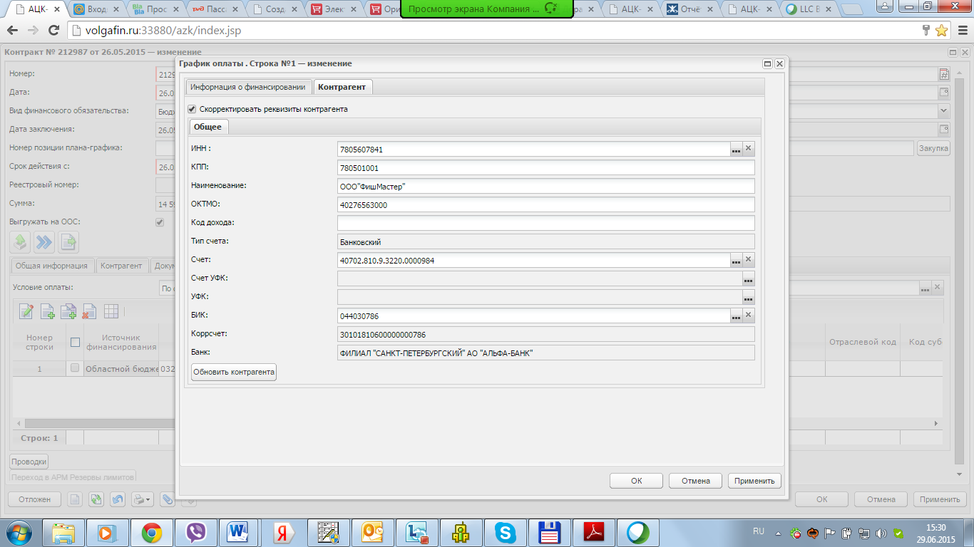Check the Областной бюджет row checkbox
This screenshot has height=547, width=974.
tap(75, 368)
